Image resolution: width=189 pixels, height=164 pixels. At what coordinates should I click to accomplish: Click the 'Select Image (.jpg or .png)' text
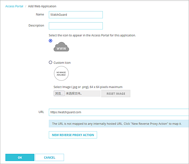[x=88, y=87]
